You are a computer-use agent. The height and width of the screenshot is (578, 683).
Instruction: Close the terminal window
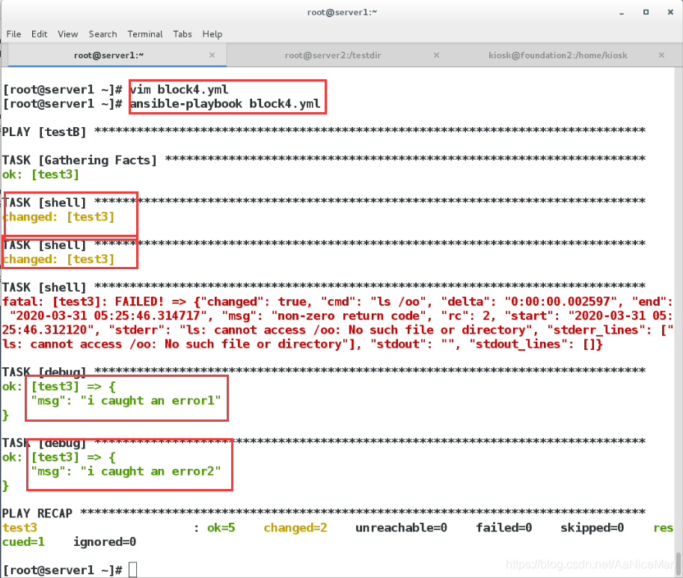click(670, 13)
